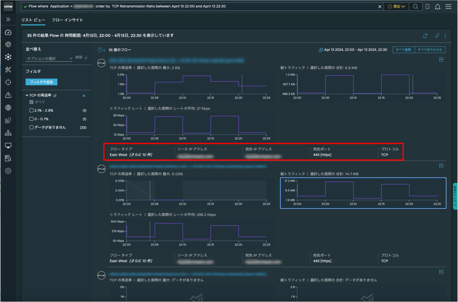Open the オプションの選択 sort dropdown

click(x=49, y=58)
